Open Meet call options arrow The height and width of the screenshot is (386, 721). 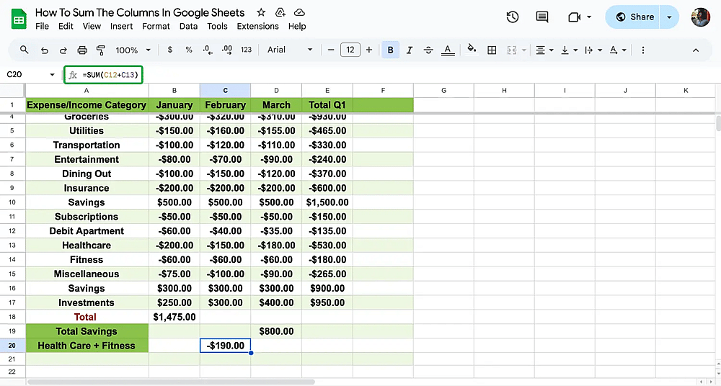point(589,17)
